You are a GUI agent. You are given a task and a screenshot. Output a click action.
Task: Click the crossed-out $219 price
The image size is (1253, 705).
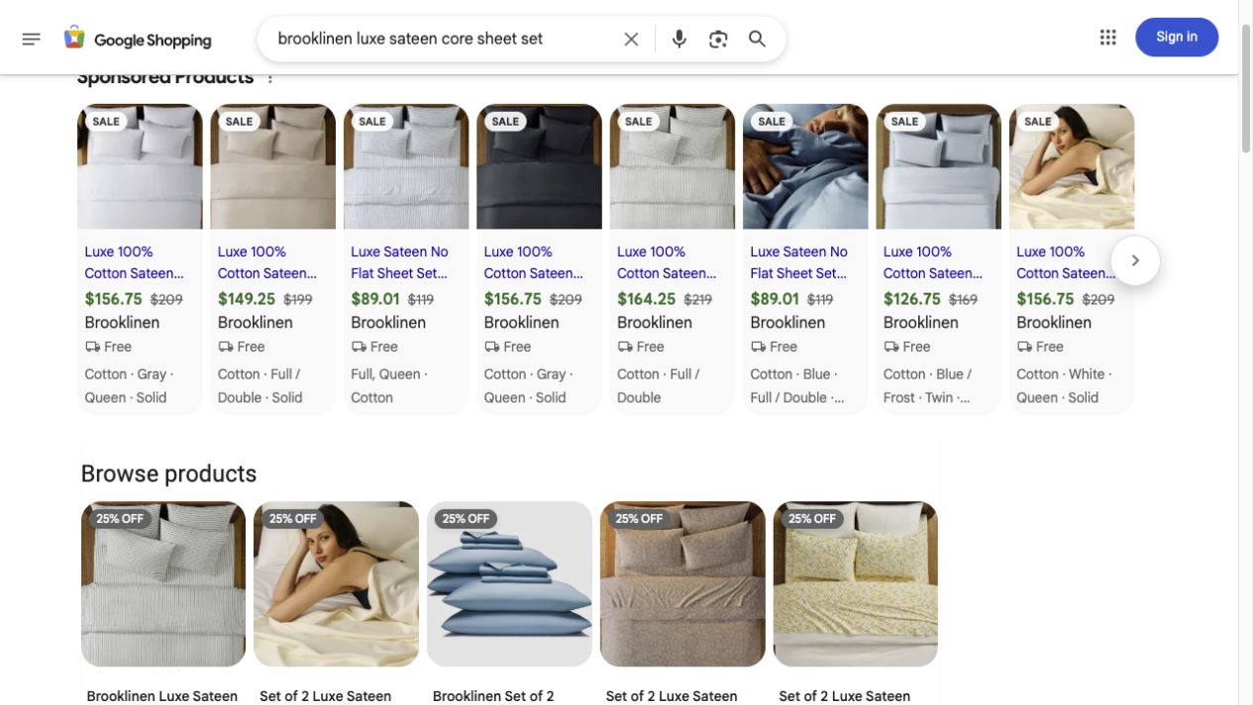coord(697,299)
